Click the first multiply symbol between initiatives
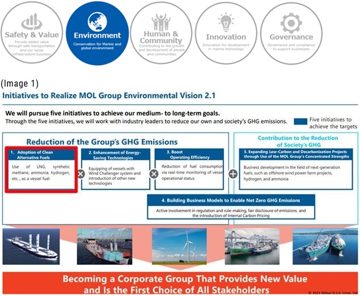 [81, 174]
